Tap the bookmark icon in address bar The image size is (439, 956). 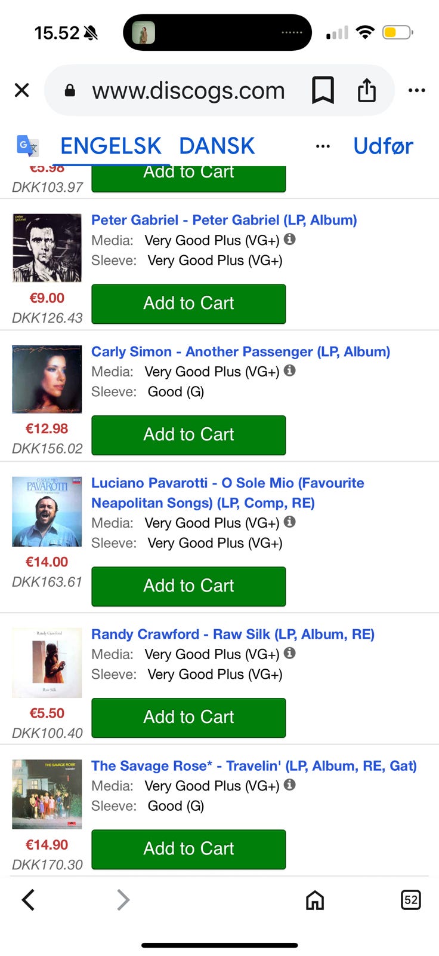[323, 90]
